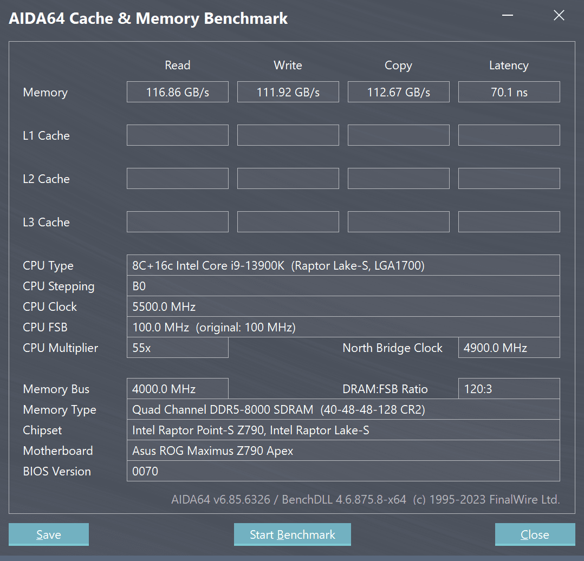The width and height of the screenshot is (584, 561).
Task: Click the North Bridge Clock label
Action: coord(393,348)
